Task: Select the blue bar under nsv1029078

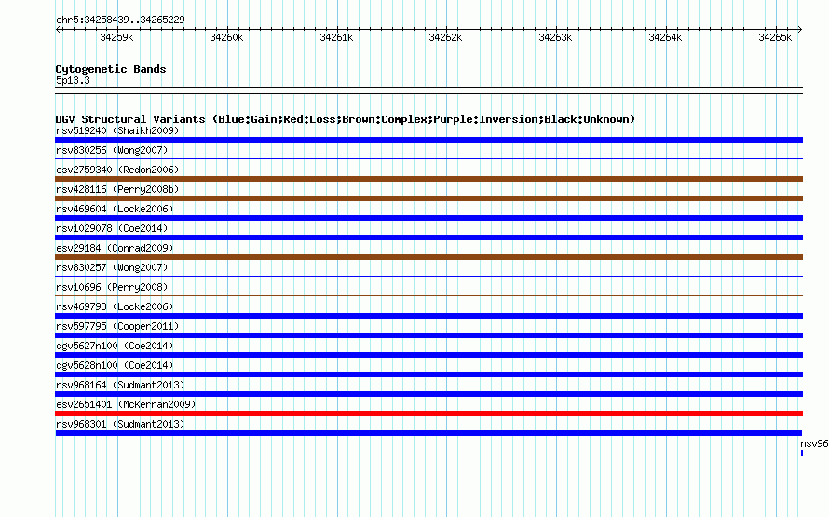Action: point(428,238)
